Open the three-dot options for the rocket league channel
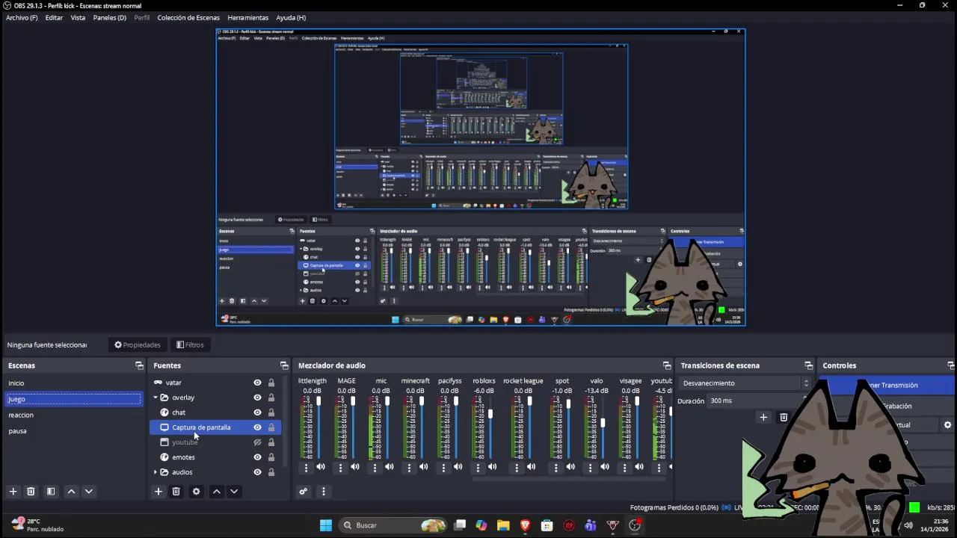 point(517,468)
